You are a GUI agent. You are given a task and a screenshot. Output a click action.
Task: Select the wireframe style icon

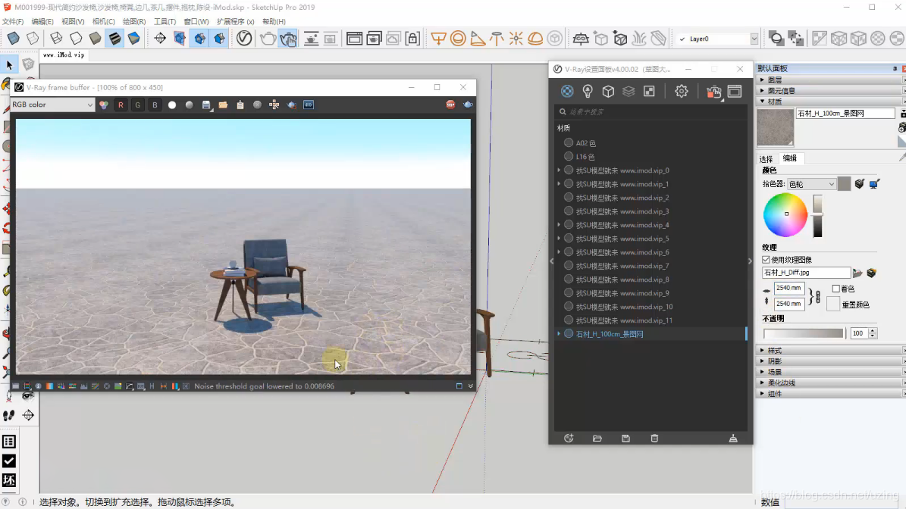[x=56, y=39]
